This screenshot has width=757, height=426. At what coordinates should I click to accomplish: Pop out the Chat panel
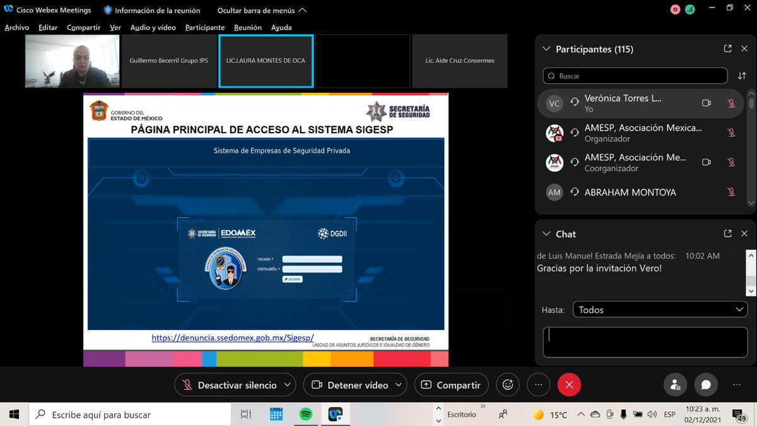point(727,234)
